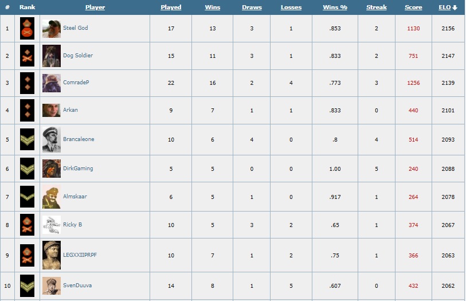
Task: Open ComradeP's player profile link
Action: coord(76,83)
